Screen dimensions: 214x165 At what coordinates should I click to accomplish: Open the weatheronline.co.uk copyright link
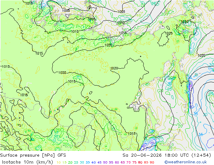tap(186, 162)
